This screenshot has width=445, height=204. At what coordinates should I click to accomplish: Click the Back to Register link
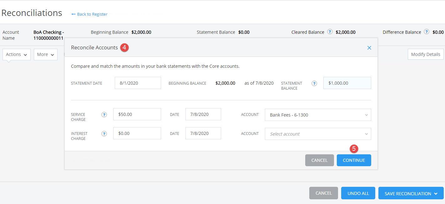pos(89,14)
